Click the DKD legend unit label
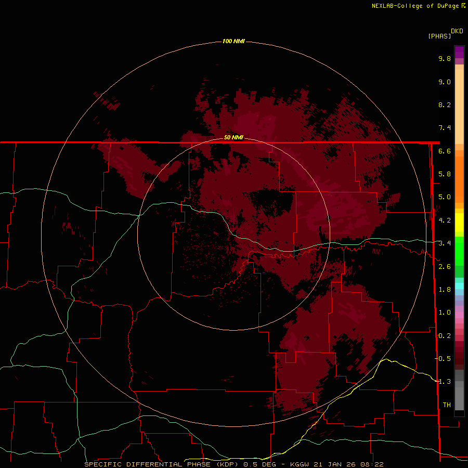 [x=457, y=31]
